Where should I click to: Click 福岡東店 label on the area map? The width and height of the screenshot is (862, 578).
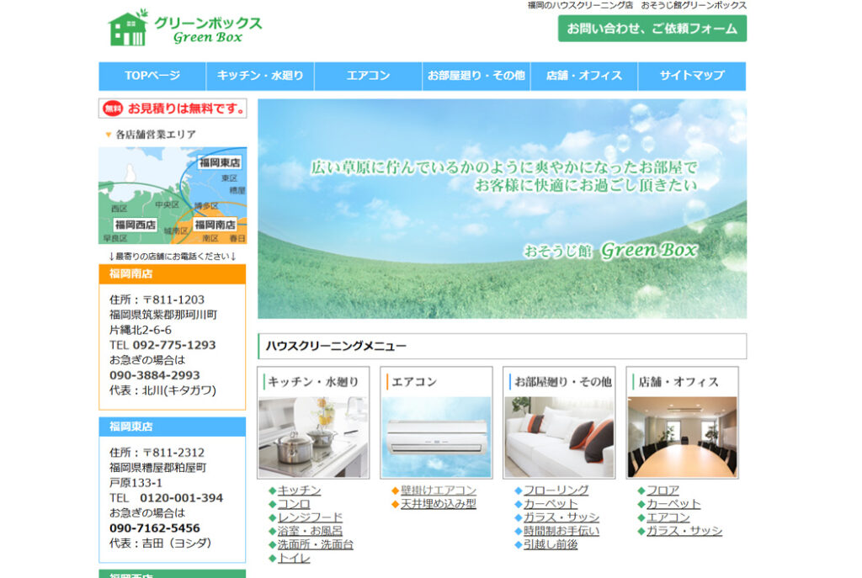(x=220, y=162)
